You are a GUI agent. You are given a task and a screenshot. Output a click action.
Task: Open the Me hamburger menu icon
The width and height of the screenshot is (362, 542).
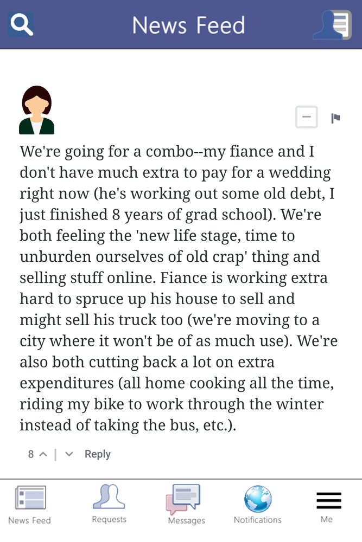[x=329, y=500]
